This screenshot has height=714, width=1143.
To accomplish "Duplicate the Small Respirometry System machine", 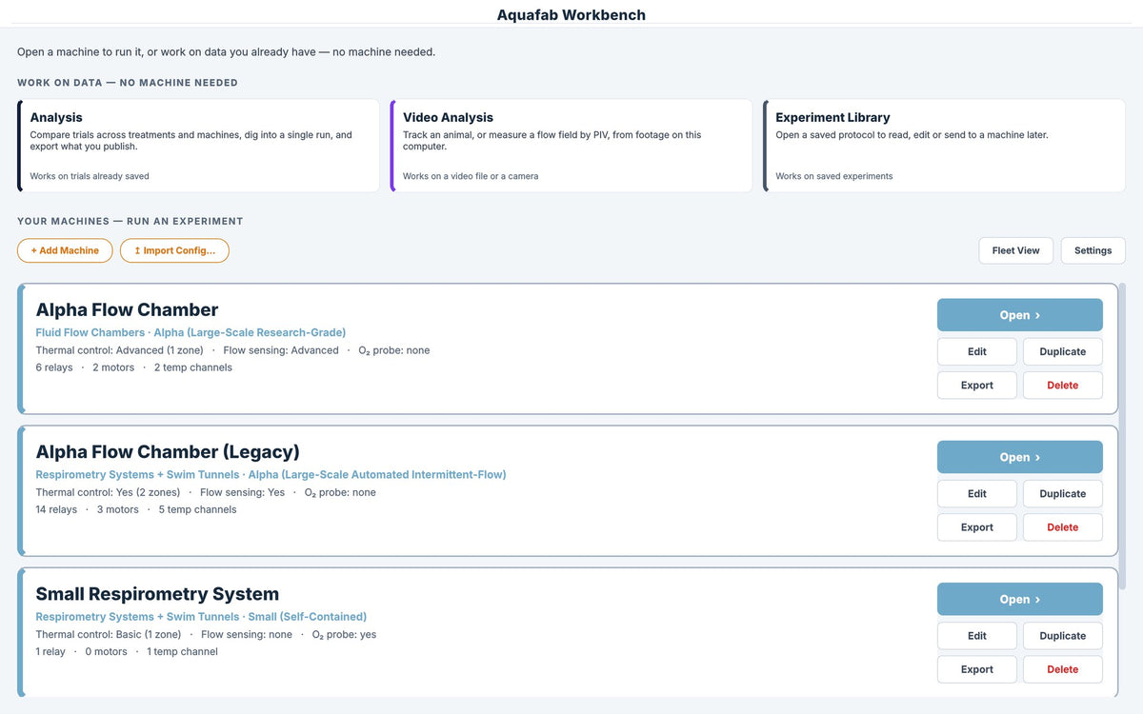I will pyautogui.click(x=1063, y=635).
